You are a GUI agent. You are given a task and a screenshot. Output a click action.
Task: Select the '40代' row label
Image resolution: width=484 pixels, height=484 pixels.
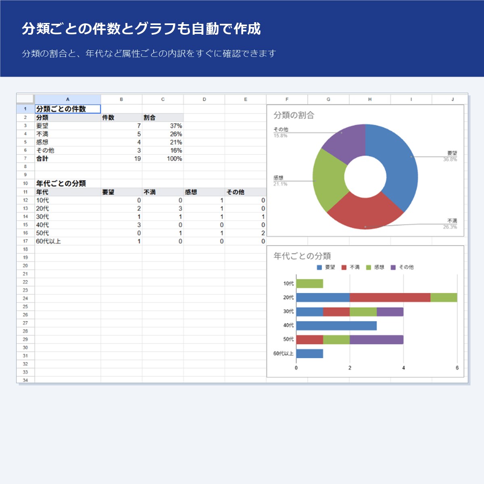click(68, 225)
